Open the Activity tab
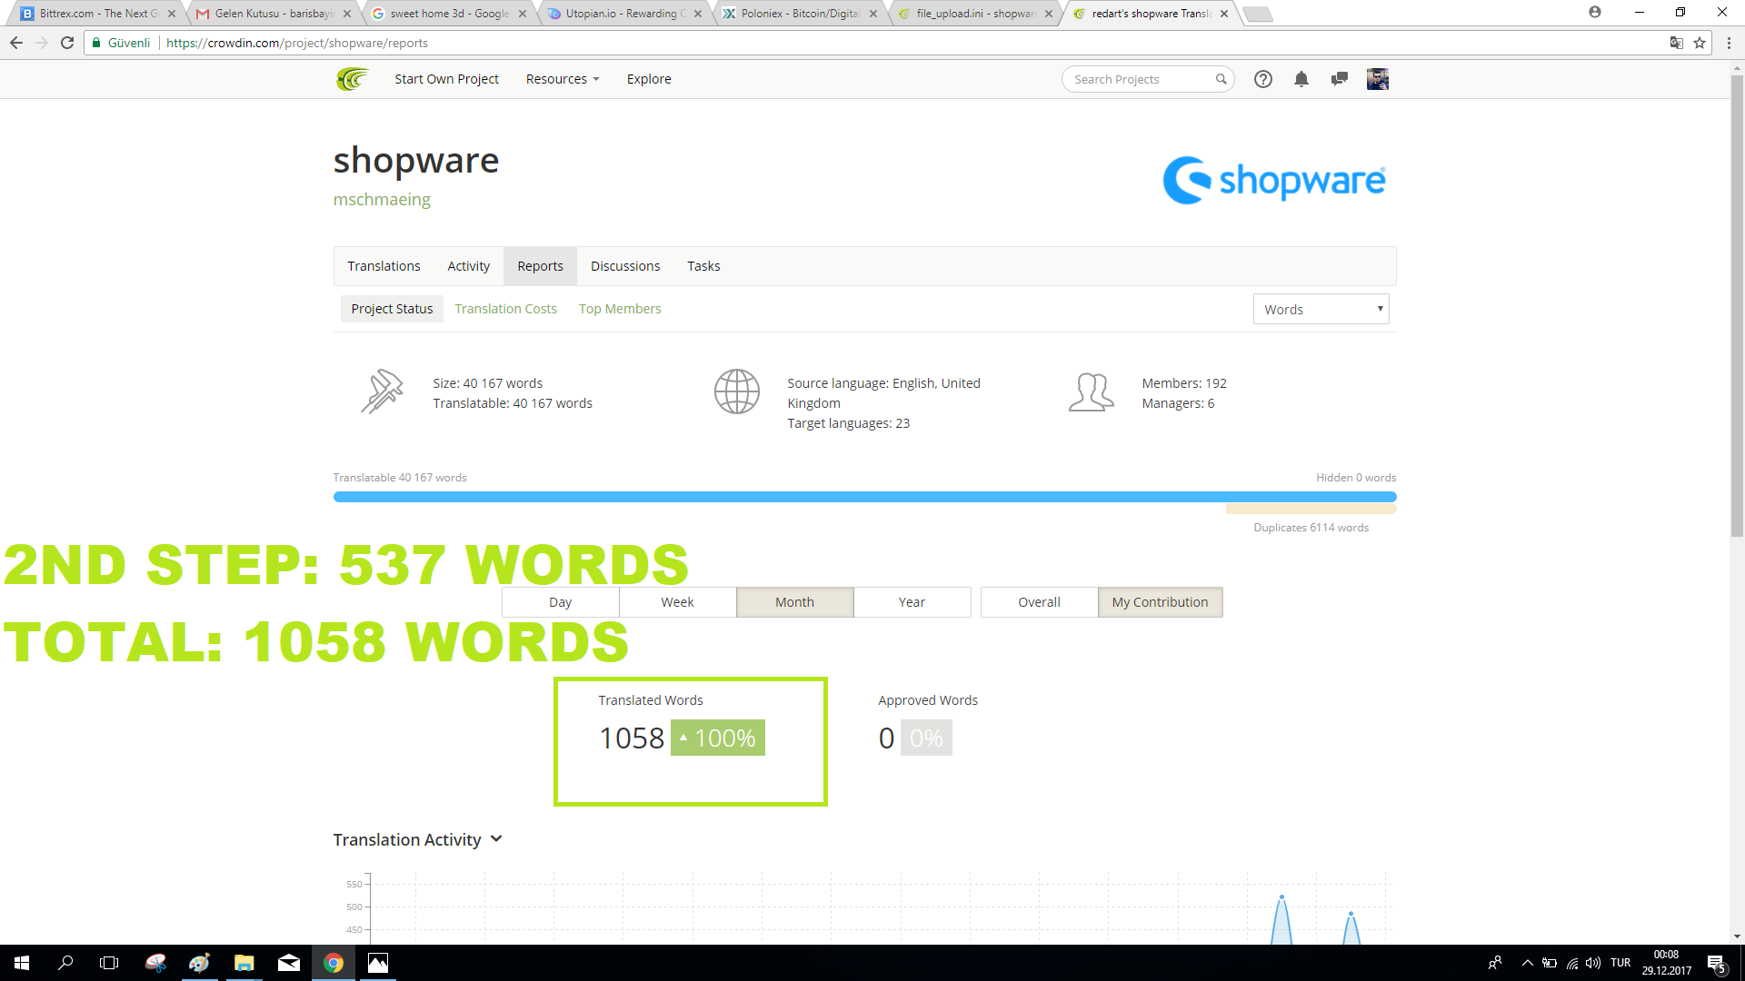 468,266
